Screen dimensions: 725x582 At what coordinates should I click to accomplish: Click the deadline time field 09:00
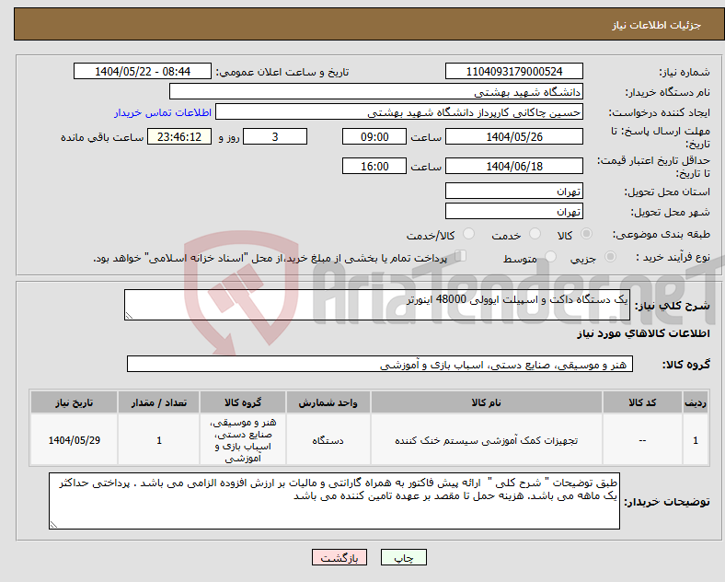(374, 137)
